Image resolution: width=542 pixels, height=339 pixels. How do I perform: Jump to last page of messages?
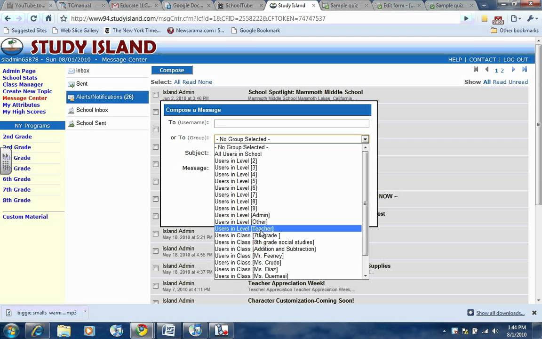tap(525, 69)
